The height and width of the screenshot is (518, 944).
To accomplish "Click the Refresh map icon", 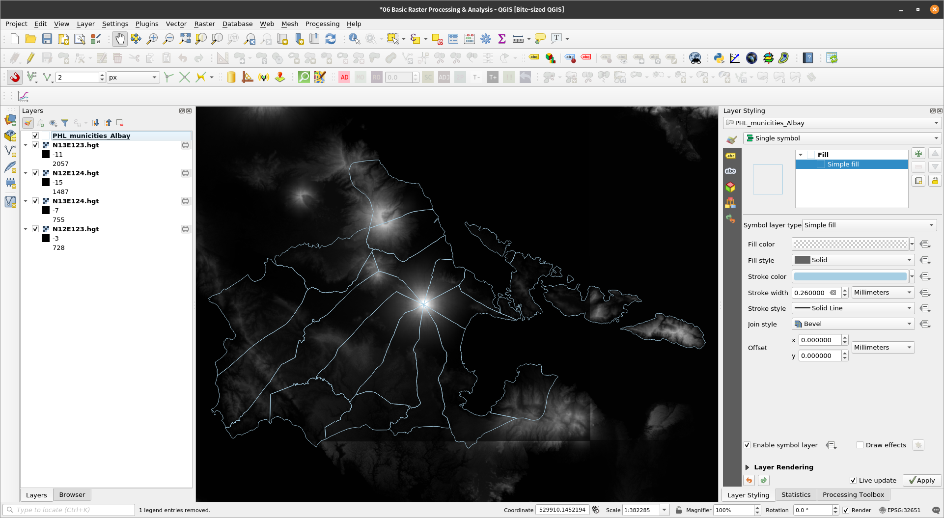I will 331,39.
